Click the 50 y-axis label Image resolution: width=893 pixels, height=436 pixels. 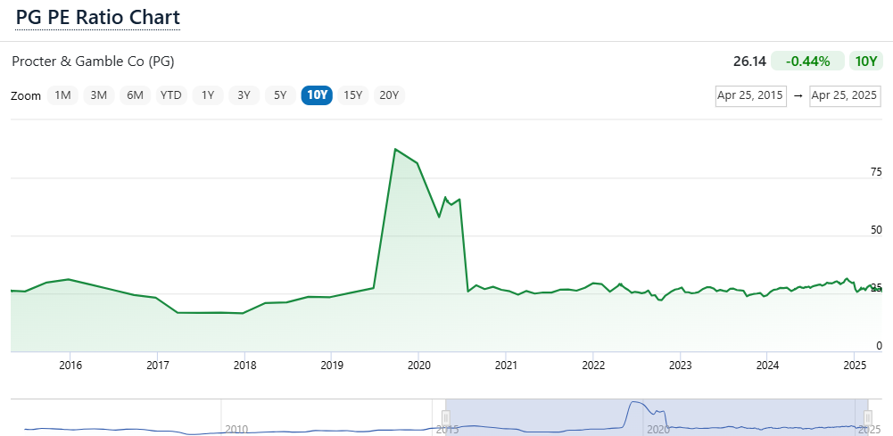click(x=876, y=230)
